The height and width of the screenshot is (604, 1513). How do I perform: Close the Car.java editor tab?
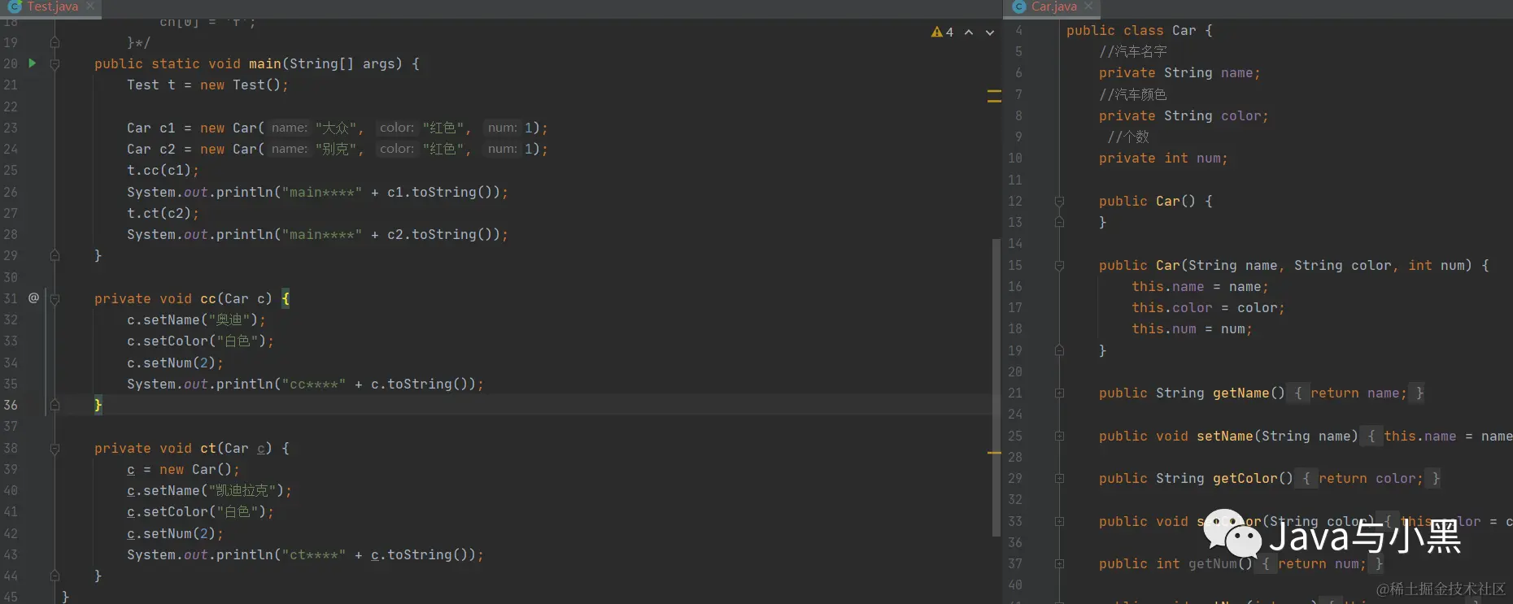click(1088, 7)
